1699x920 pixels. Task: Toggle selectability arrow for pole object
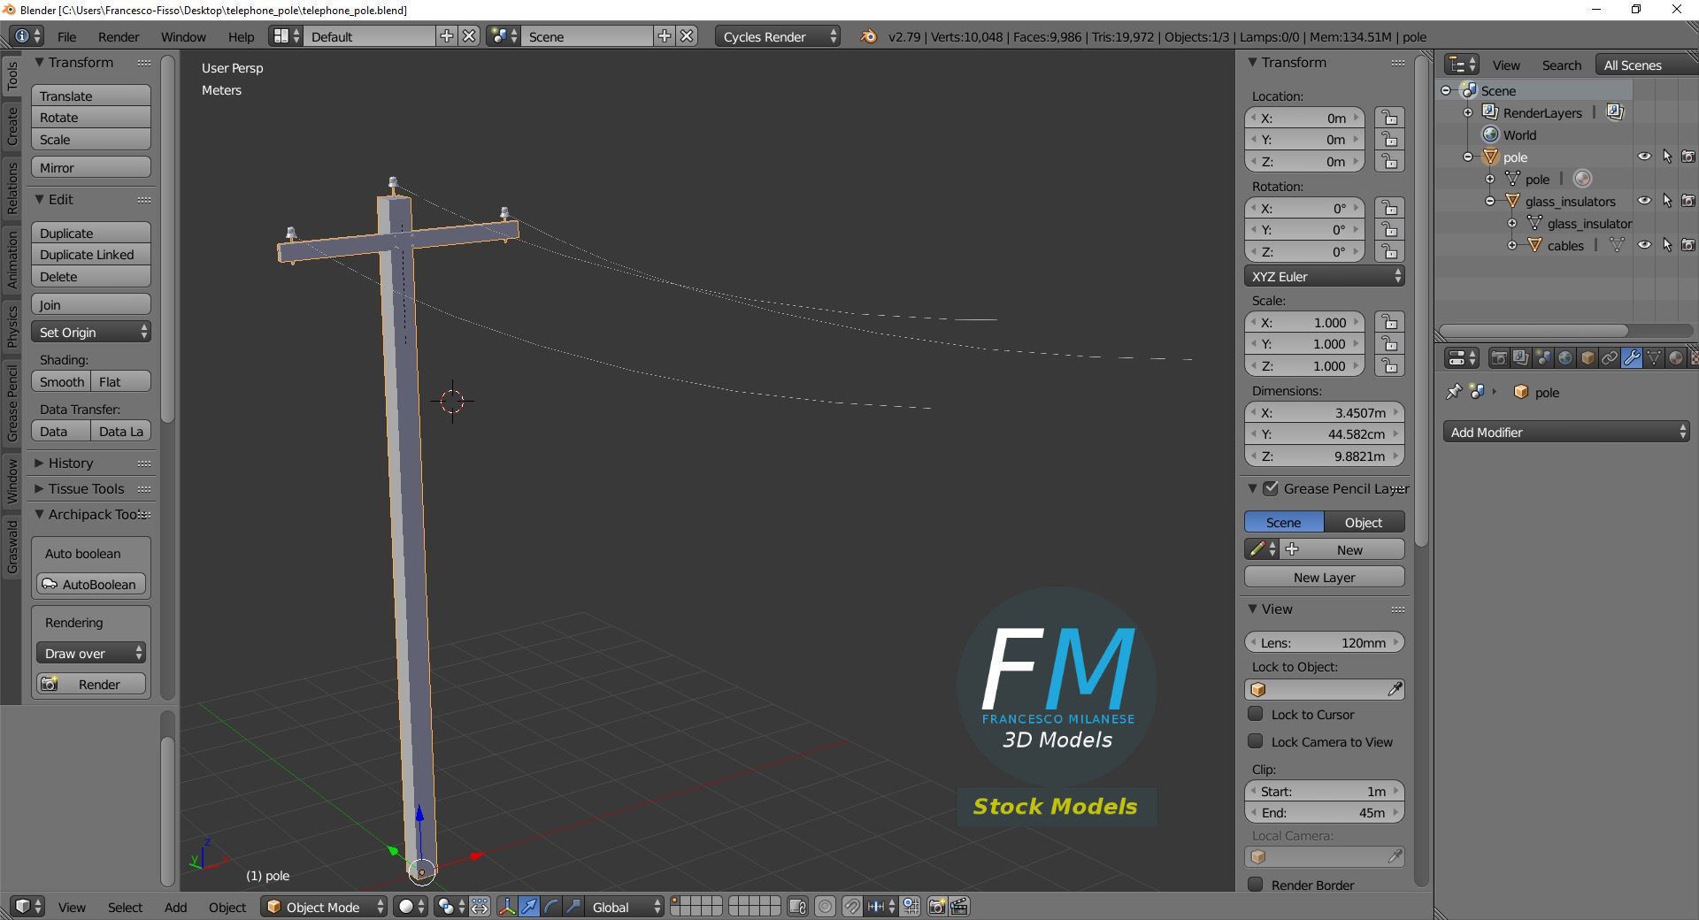click(1667, 157)
